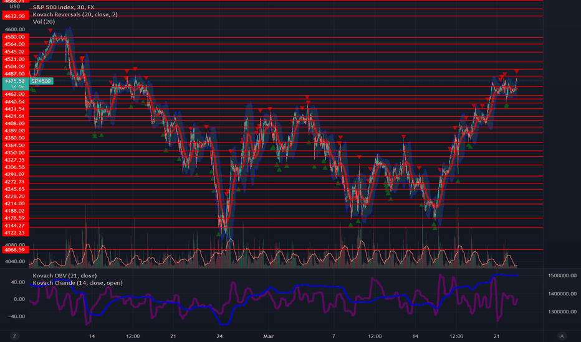The height and width of the screenshot is (342, 581).
Task: Click the 4408.00 price level label
Action: [15, 124]
